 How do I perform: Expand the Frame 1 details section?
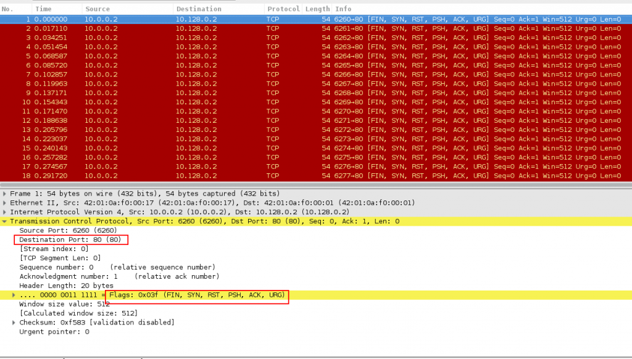(5, 193)
